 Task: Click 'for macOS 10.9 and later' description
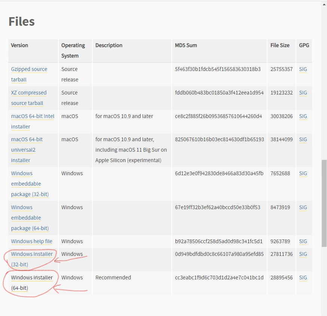coord(124,116)
